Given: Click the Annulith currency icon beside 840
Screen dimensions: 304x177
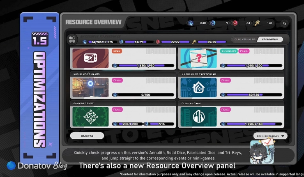Looking at the screenshot, I should [x=191, y=23].
